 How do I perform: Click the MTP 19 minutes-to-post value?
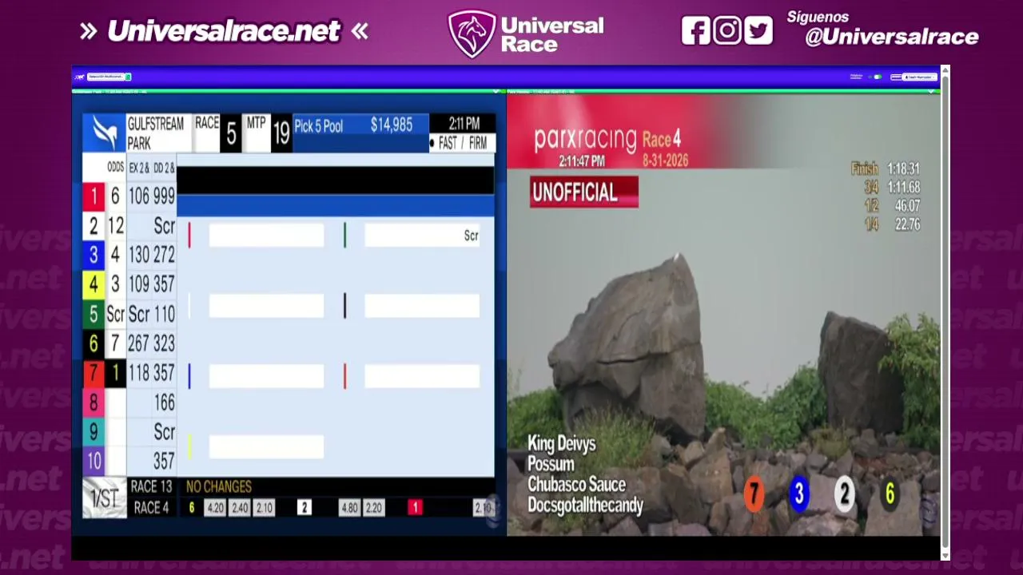(281, 134)
